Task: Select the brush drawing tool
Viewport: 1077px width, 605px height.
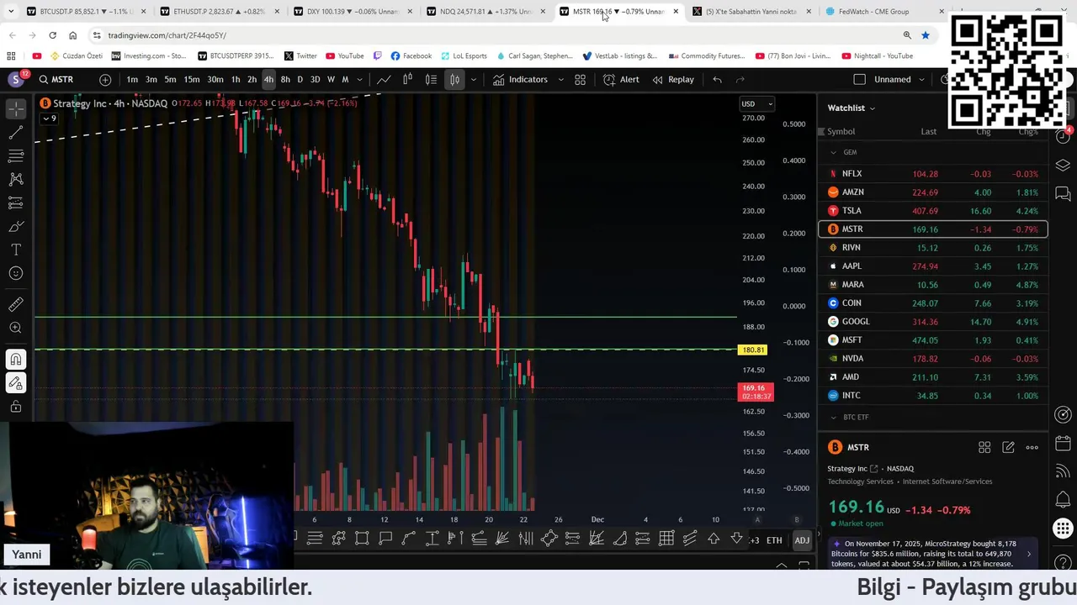Action: (x=16, y=227)
